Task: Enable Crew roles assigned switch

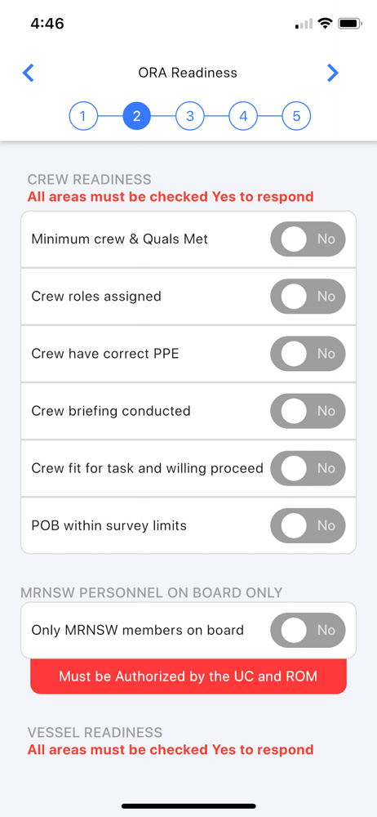Action: pos(308,297)
